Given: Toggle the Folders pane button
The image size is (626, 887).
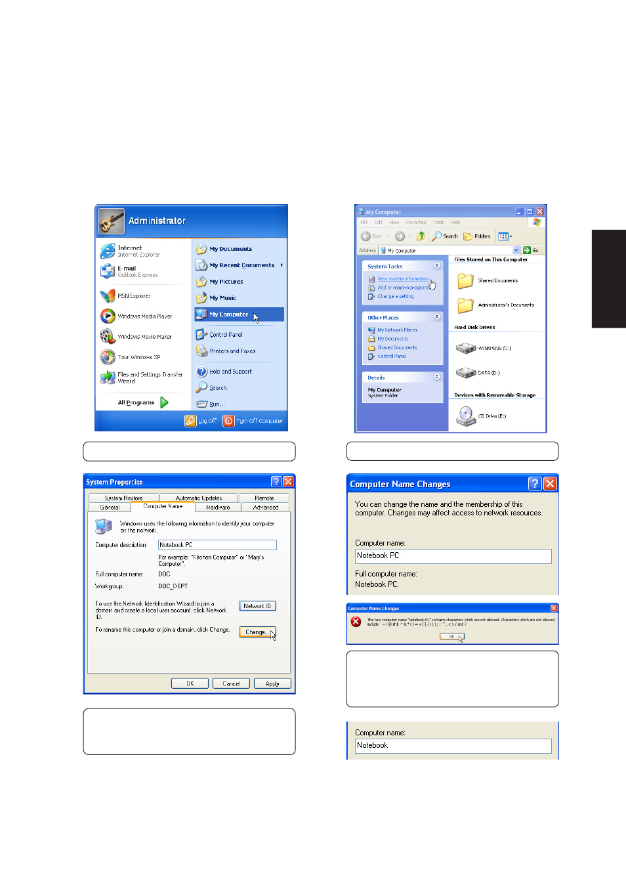Looking at the screenshot, I should (477, 236).
